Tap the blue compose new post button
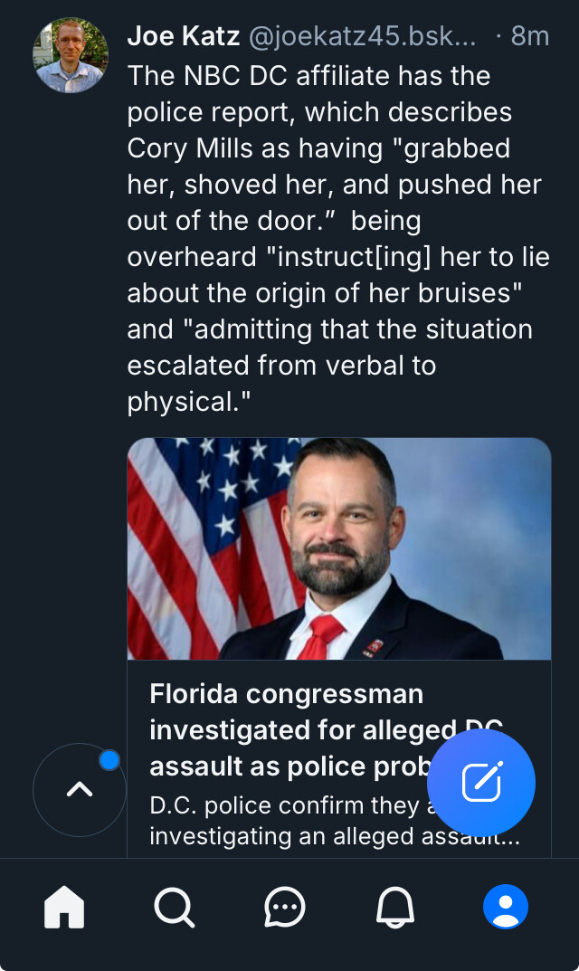 point(481,782)
